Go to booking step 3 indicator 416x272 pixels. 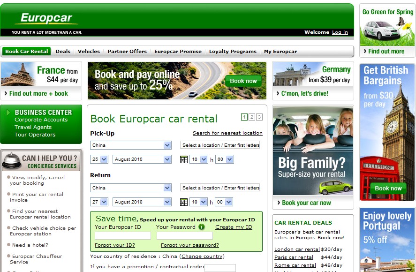(259, 117)
